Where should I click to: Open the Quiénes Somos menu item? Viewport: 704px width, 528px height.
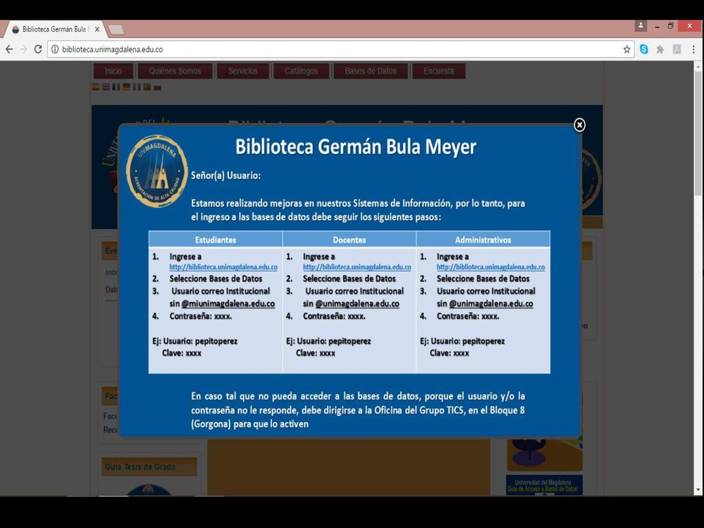tap(175, 71)
